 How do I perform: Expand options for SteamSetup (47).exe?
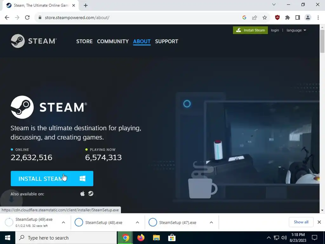pos(211,222)
